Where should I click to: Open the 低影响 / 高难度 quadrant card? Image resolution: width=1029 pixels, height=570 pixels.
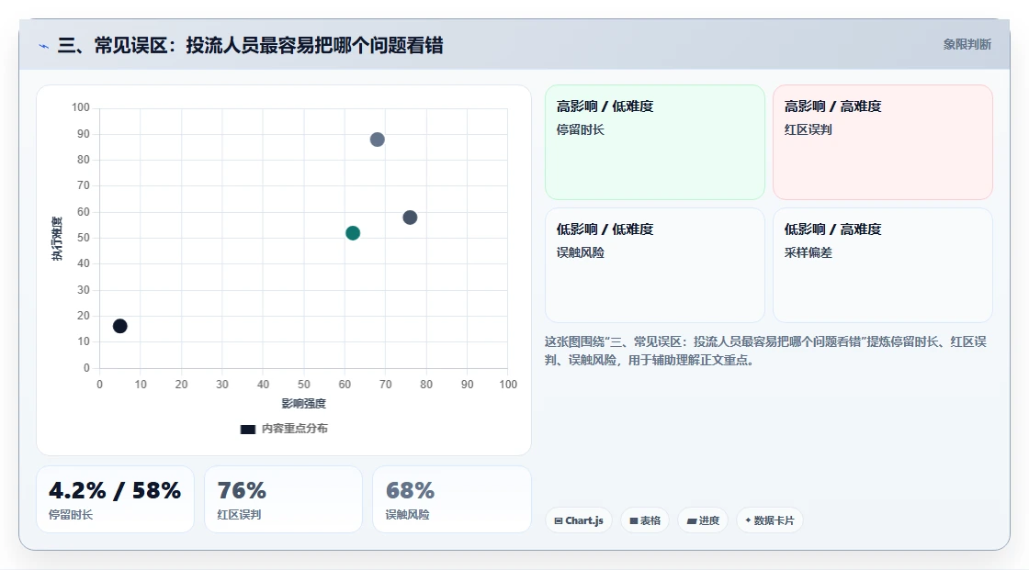pos(883,265)
